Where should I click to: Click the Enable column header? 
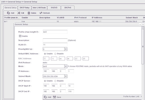25,18
